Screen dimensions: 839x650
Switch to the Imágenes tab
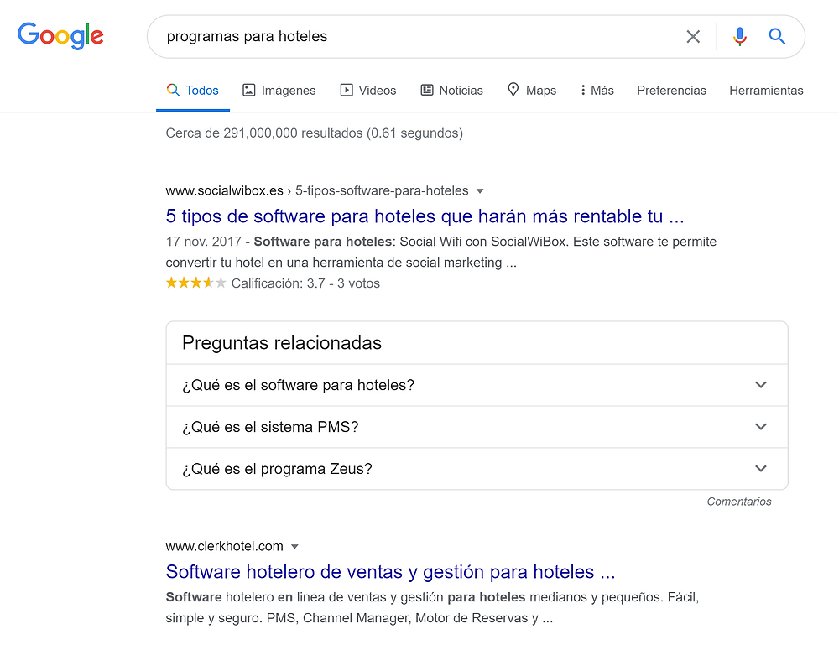[x=279, y=90]
